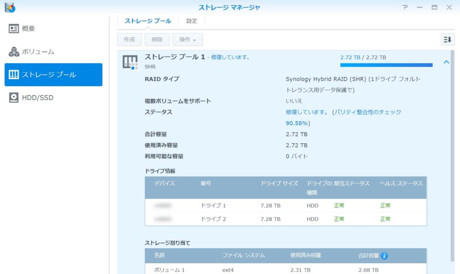Click the ext4 file system cell

point(228,270)
